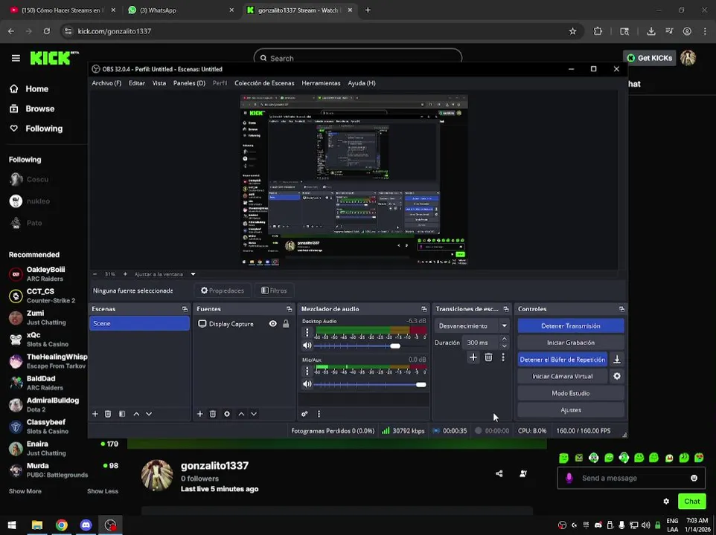Open Vista menu

tap(159, 83)
